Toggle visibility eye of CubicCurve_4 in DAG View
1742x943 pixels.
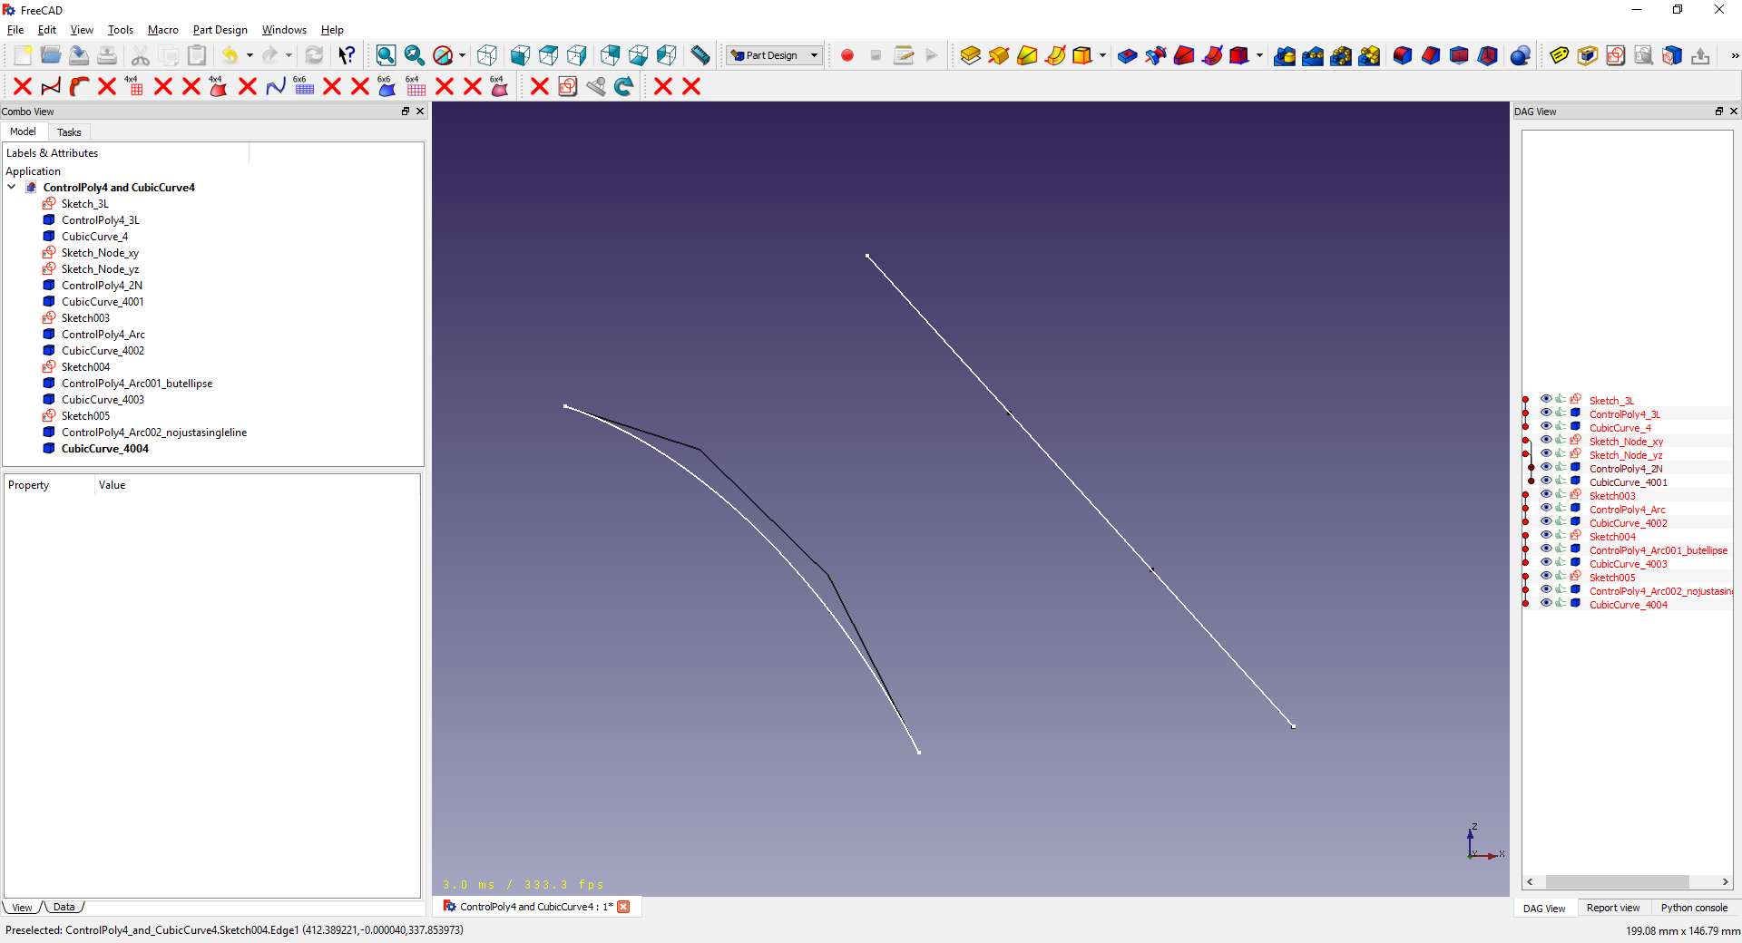(1546, 426)
